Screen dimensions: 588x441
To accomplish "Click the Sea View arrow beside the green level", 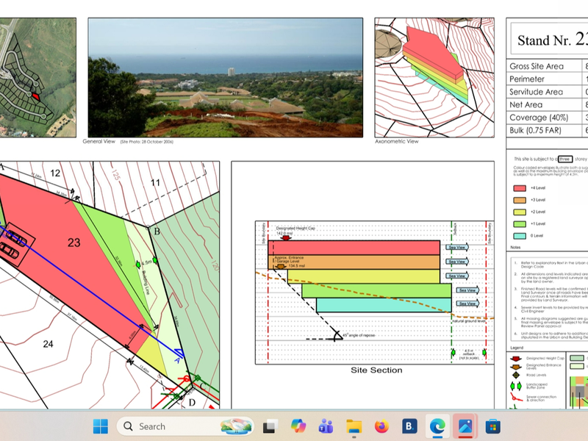I will [467, 290].
